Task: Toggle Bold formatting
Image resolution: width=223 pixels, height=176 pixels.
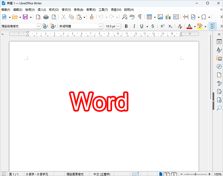Action: (x=126, y=26)
